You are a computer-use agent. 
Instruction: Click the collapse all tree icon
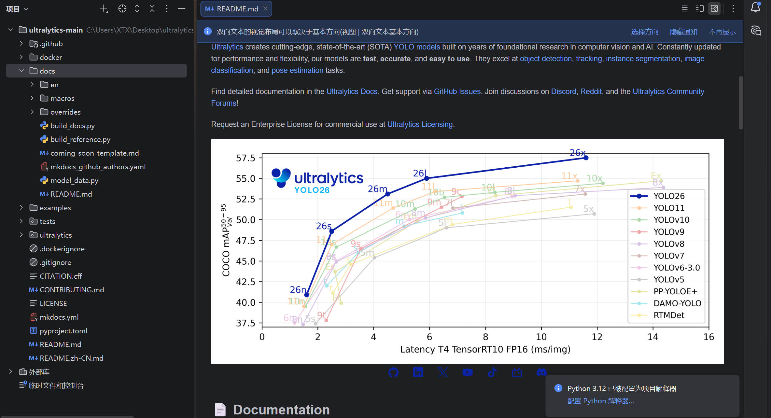tap(152, 9)
